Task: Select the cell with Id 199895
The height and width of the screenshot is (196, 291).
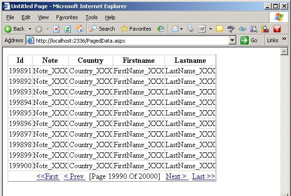Action: (x=20, y=113)
